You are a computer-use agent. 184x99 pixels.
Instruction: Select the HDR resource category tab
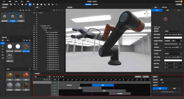[3, 49]
